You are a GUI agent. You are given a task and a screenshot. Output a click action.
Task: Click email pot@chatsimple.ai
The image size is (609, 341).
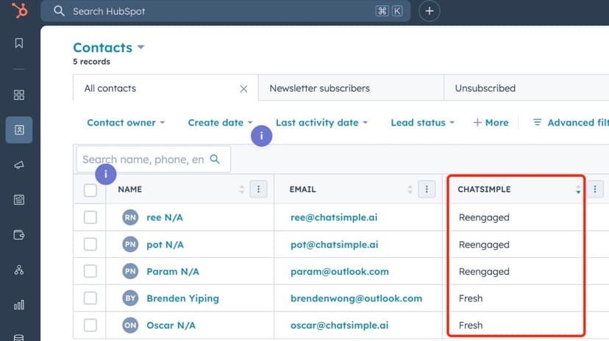[x=335, y=245]
